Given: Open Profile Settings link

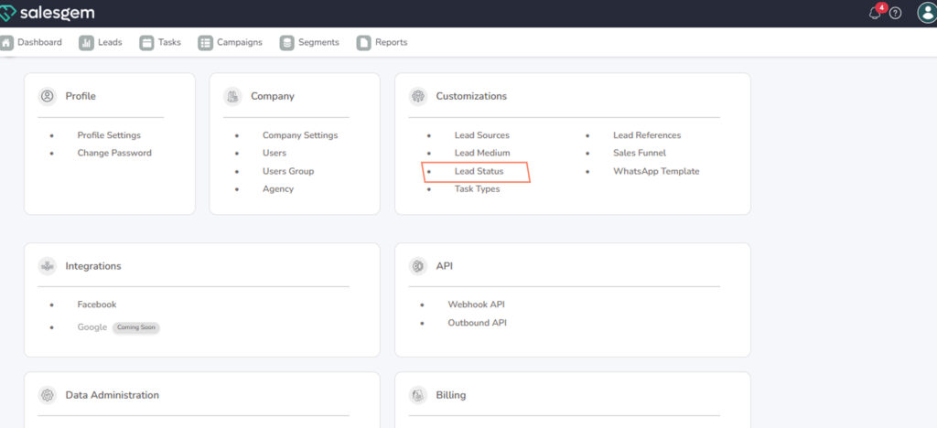Looking at the screenshot, I should 109,135.
